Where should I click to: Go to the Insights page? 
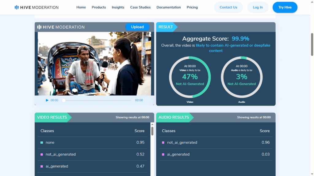(118, 7)
